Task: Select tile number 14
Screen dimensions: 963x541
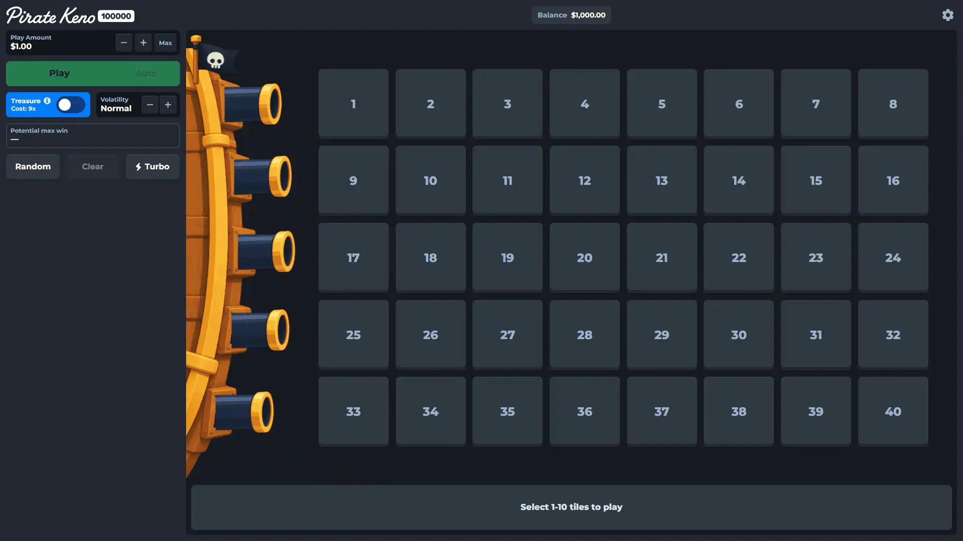Action: point(739,180)
